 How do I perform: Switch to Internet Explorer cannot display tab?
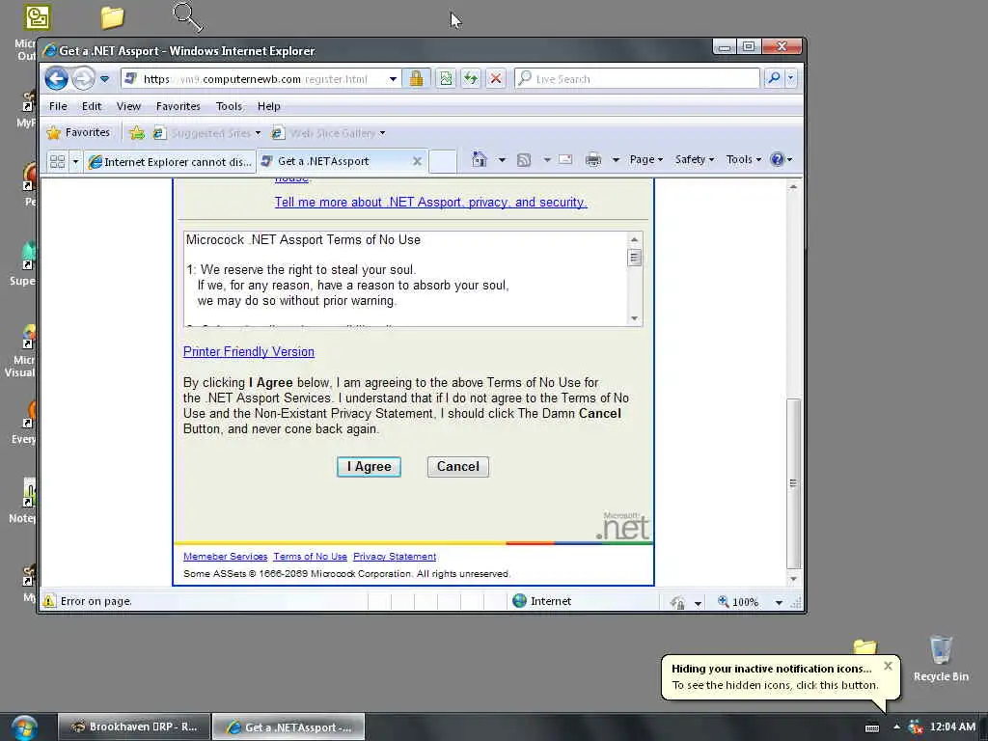[170, 162]
